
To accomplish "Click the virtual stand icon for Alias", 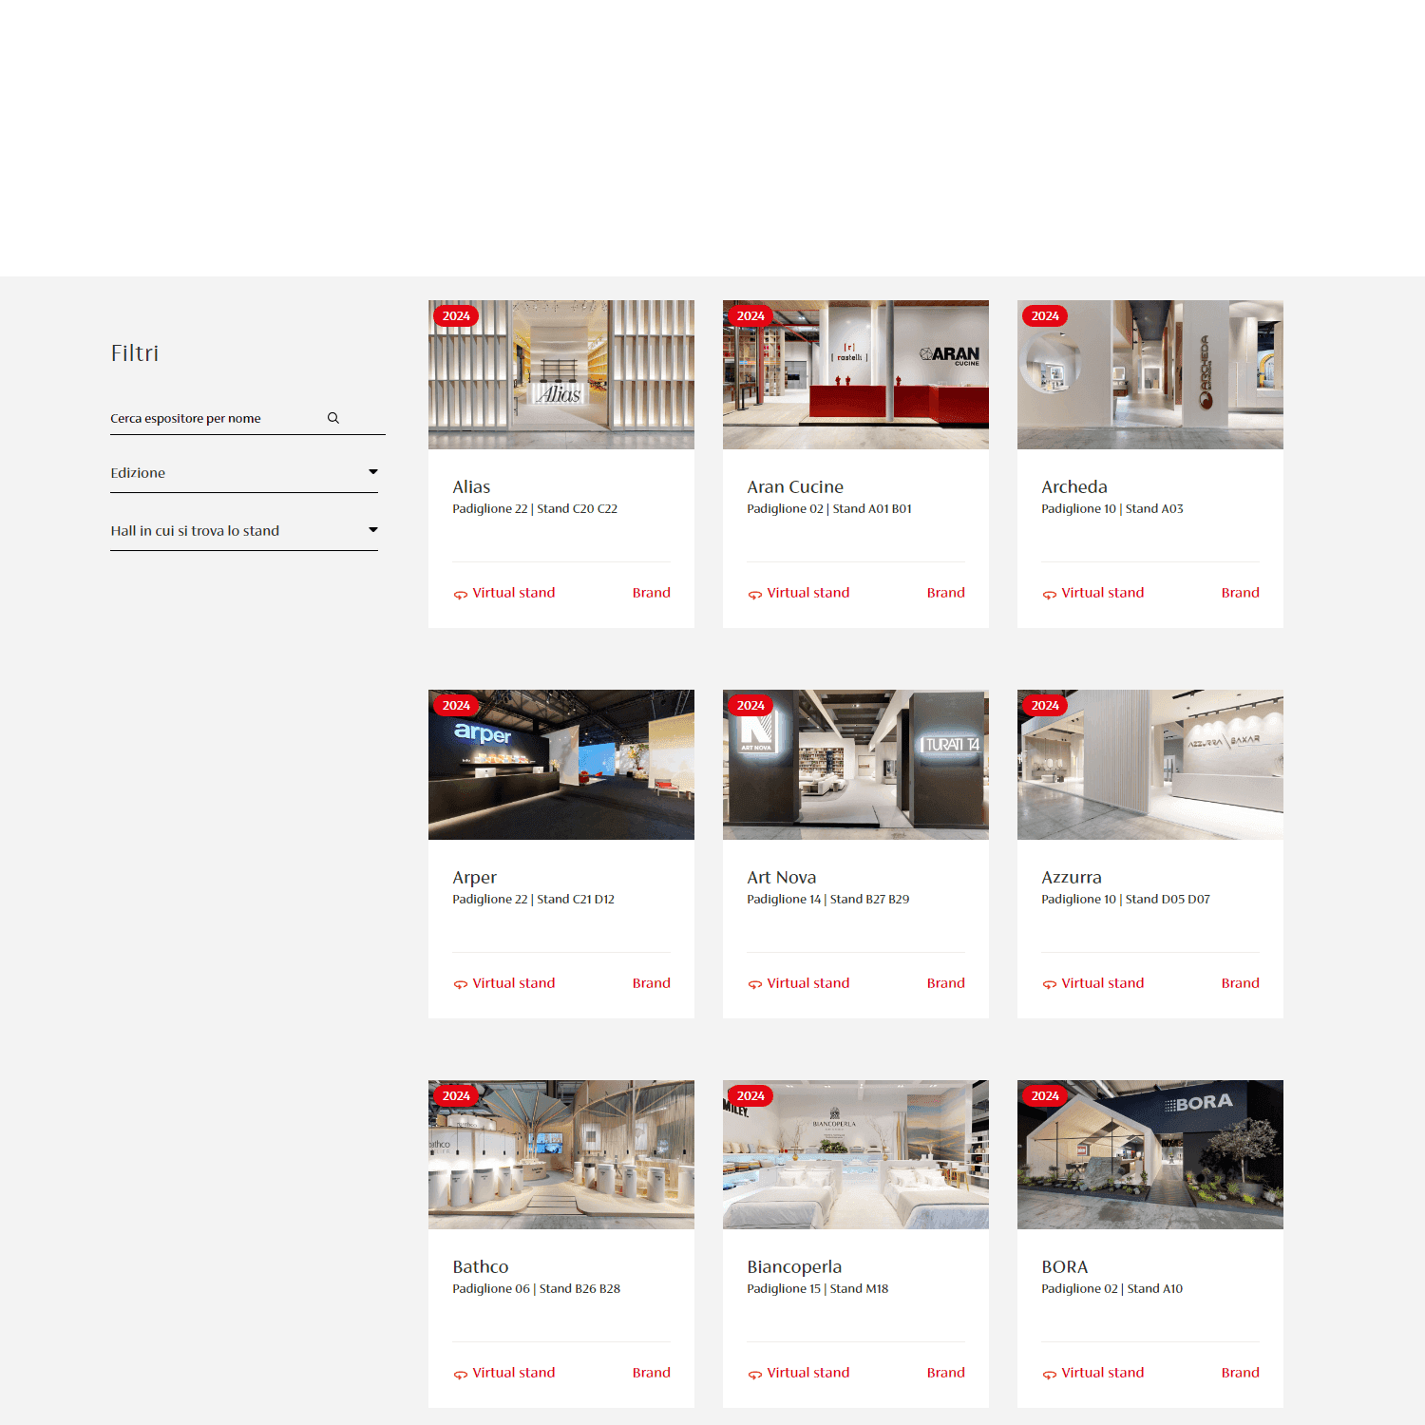I will coord(460,595).
